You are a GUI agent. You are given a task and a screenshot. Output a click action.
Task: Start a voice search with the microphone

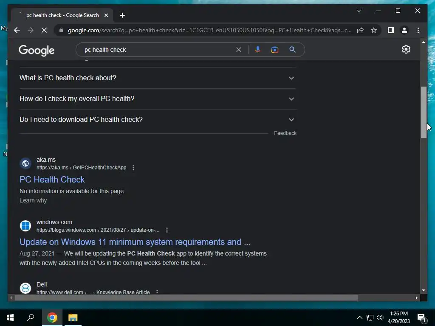tap(258, 50)
